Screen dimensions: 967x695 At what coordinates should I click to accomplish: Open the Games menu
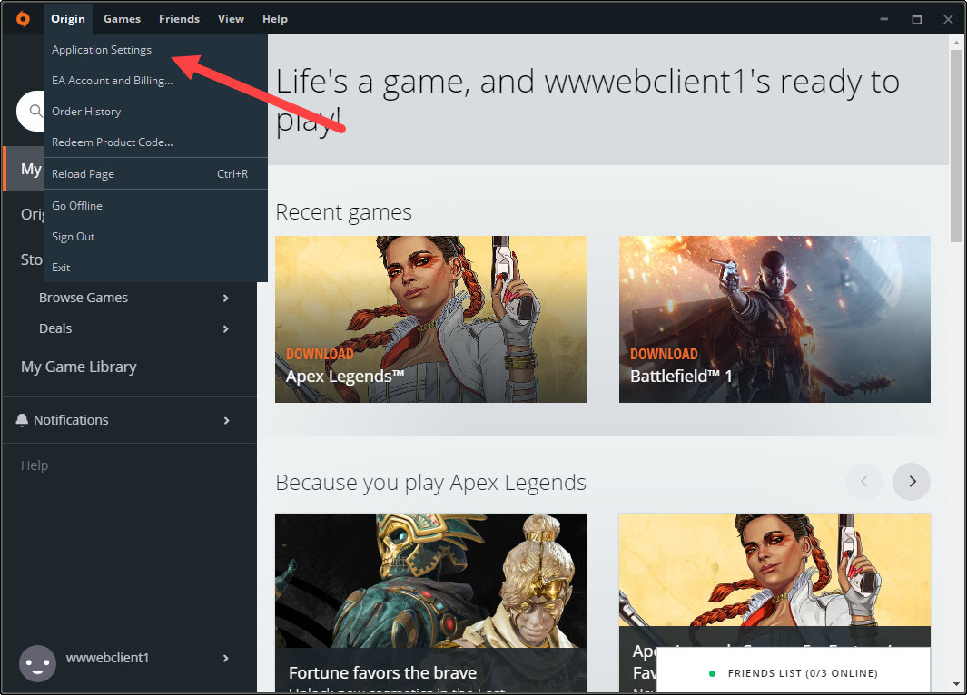tap(122, 19)
